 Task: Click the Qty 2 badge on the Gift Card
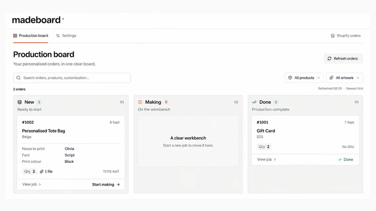(264, 147)
